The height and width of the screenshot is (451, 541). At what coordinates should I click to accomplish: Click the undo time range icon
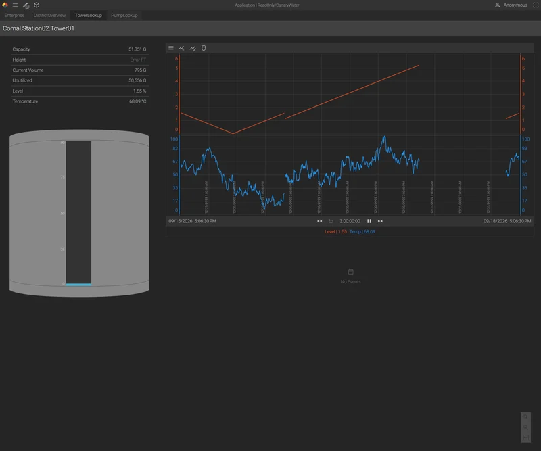pos(331,221)
